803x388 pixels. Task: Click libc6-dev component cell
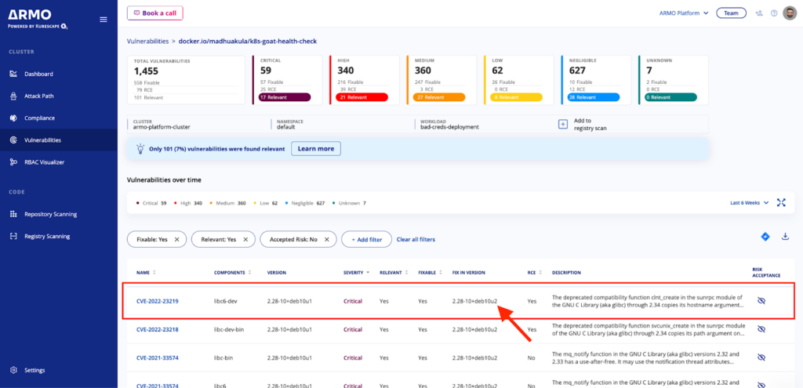pyautogui.click(x=225, y=301)
